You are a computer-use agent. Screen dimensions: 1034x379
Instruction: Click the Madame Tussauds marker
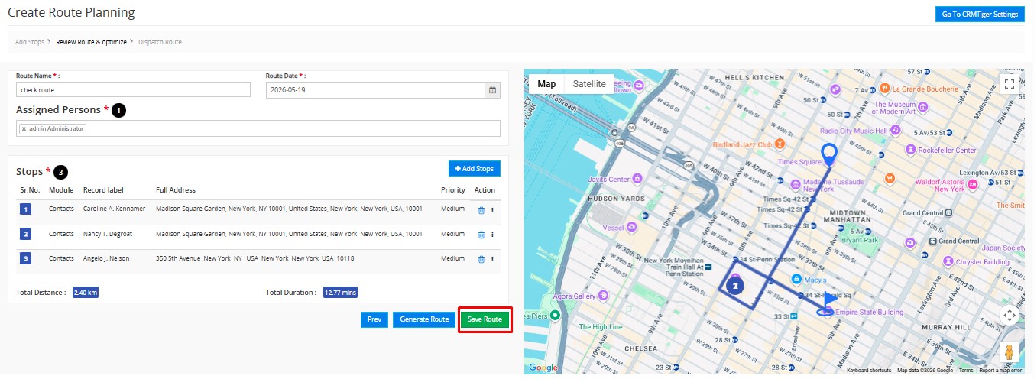point(795,185)
